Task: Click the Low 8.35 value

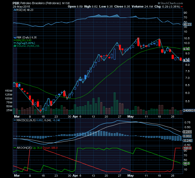Action: [106, 6]
